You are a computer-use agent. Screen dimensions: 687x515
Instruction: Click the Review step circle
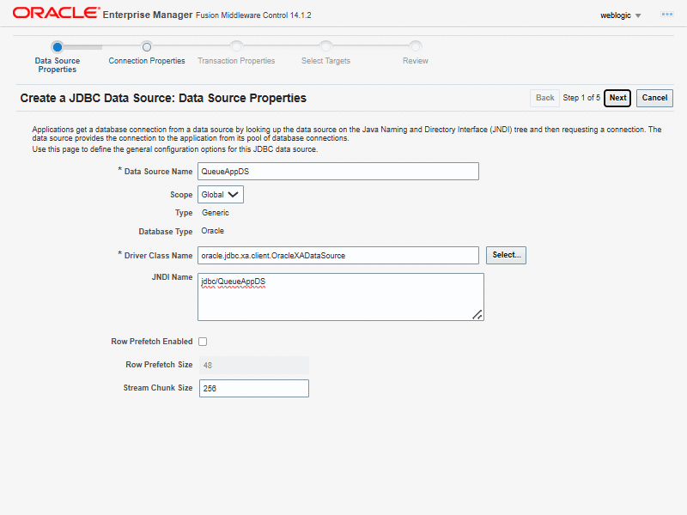tap(416, 46)
